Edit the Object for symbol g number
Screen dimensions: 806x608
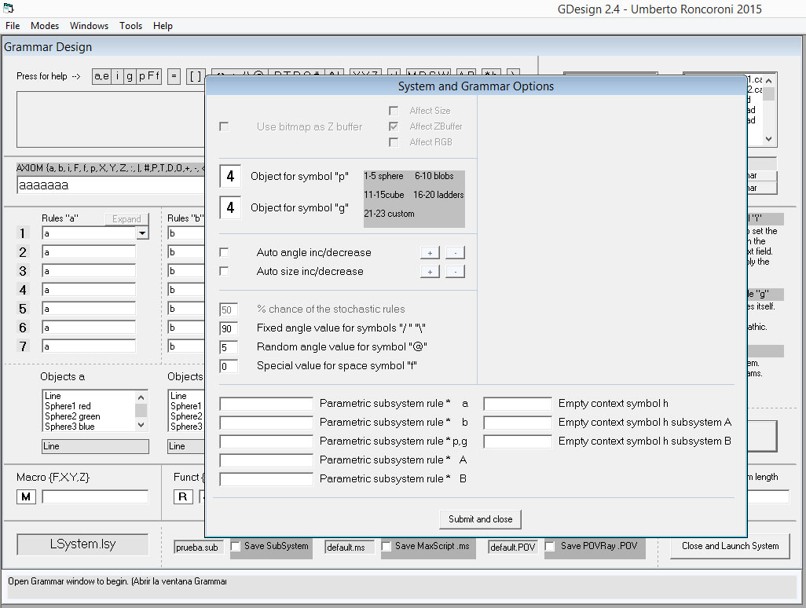[x=230, y=207]
